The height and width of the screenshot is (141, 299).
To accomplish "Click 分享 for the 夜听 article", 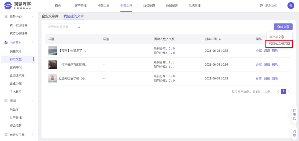I will (x=259, y=51).
